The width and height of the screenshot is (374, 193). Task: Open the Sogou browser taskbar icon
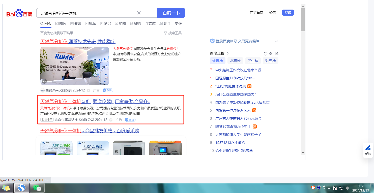pyautogui.click(x=22, y=188)
